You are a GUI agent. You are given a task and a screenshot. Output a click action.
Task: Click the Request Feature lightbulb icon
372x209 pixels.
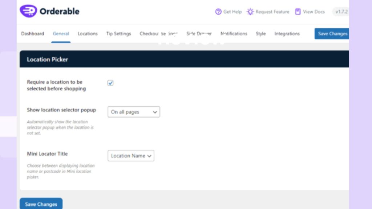tap(250, 12)
